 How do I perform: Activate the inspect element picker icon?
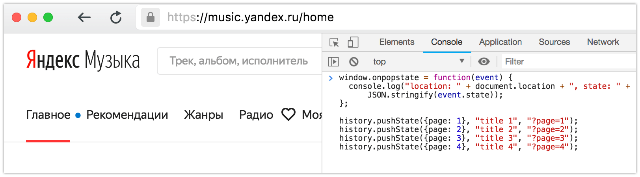click(334, 42)
